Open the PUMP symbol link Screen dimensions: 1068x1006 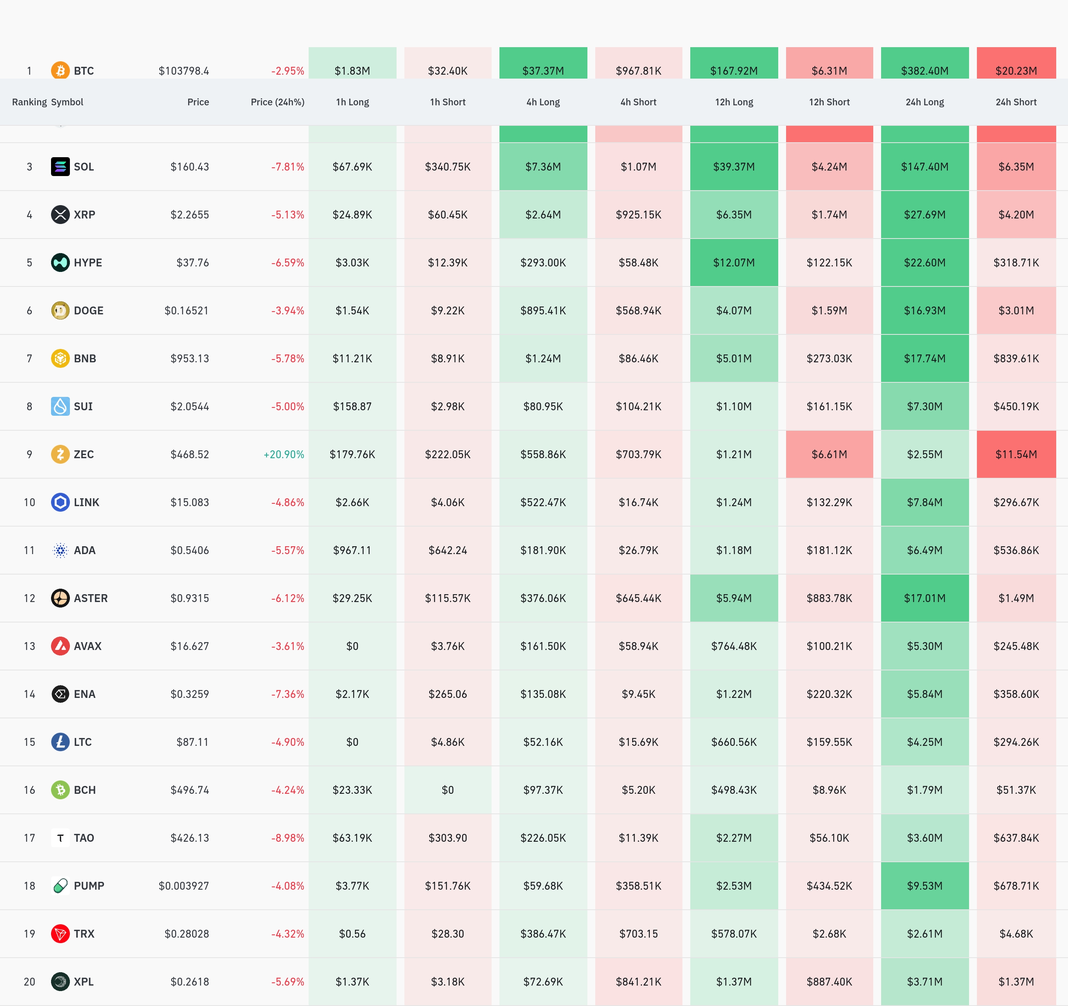89,886
